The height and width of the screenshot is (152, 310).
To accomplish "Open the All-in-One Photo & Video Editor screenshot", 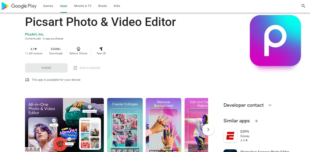I will coord(64,125).
